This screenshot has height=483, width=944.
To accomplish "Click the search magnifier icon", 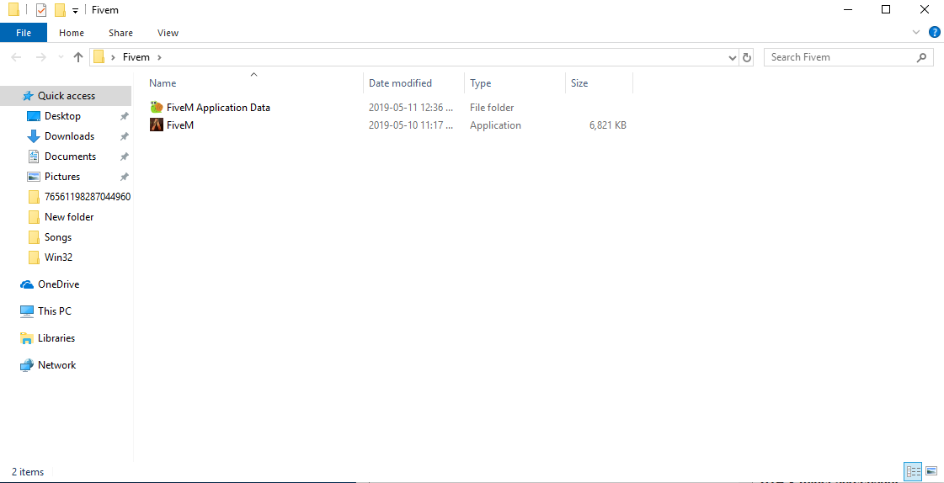I will point(922,57).
